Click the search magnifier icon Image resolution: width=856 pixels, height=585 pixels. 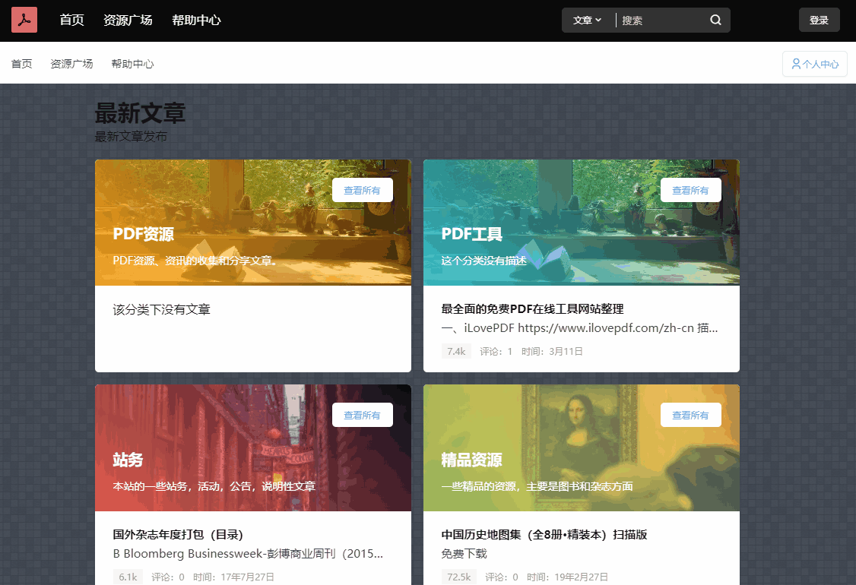click(x=715, y=20)
